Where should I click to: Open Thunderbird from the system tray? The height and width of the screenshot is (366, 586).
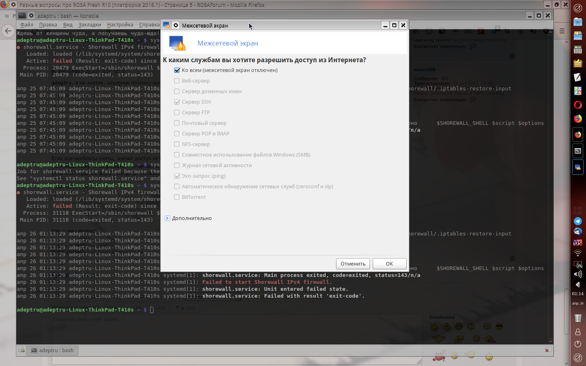click(x=578, y=232)
